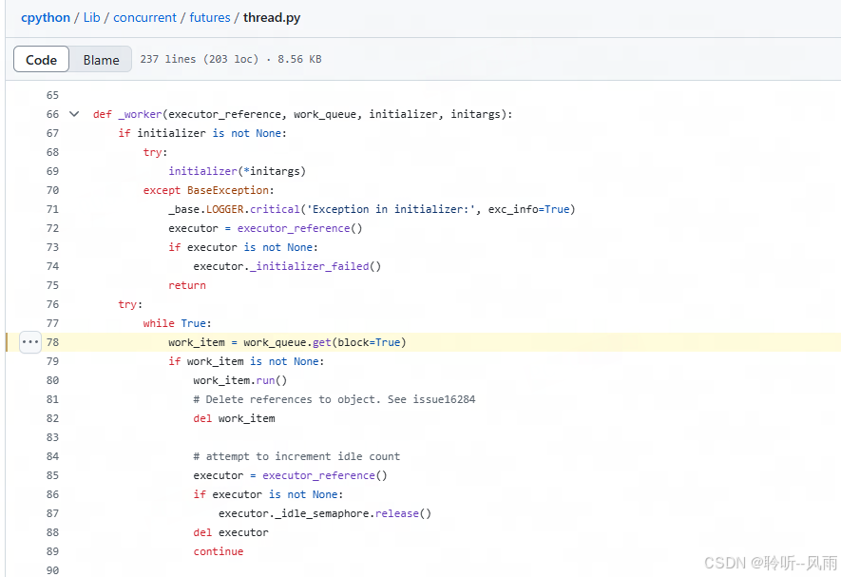
Task: Click the initializer(*initargs) call
Action: point(237,171)
